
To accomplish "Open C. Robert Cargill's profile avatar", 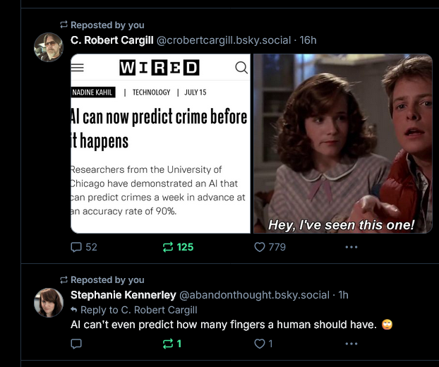I will click(x=49, y=47).
